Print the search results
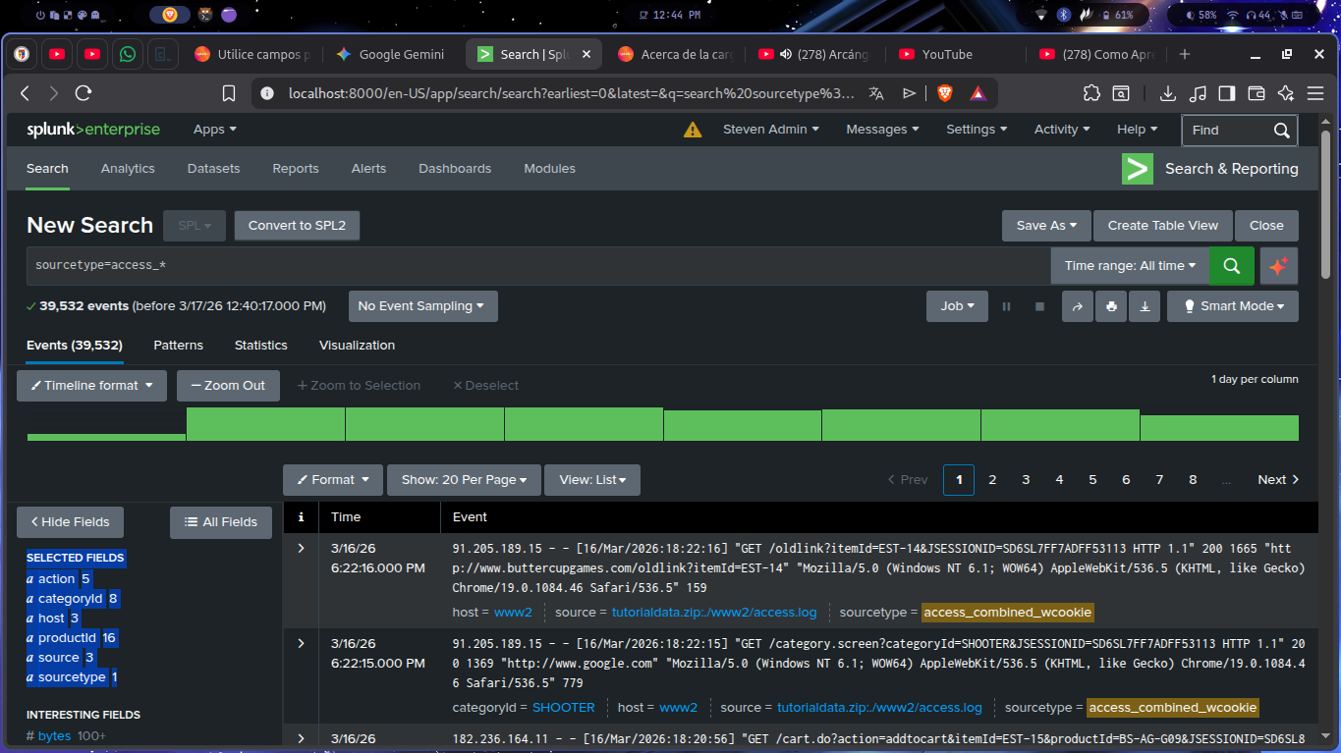1341x753 pixels. pyautogui.click(x=1111, y=306)
